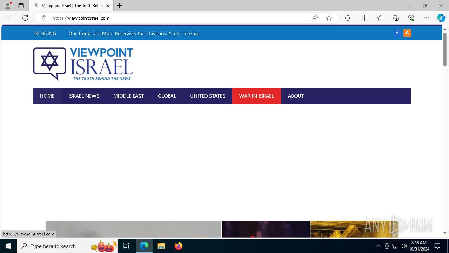Open the Edge profile icon
449x253 pixels.
(8, 6)
